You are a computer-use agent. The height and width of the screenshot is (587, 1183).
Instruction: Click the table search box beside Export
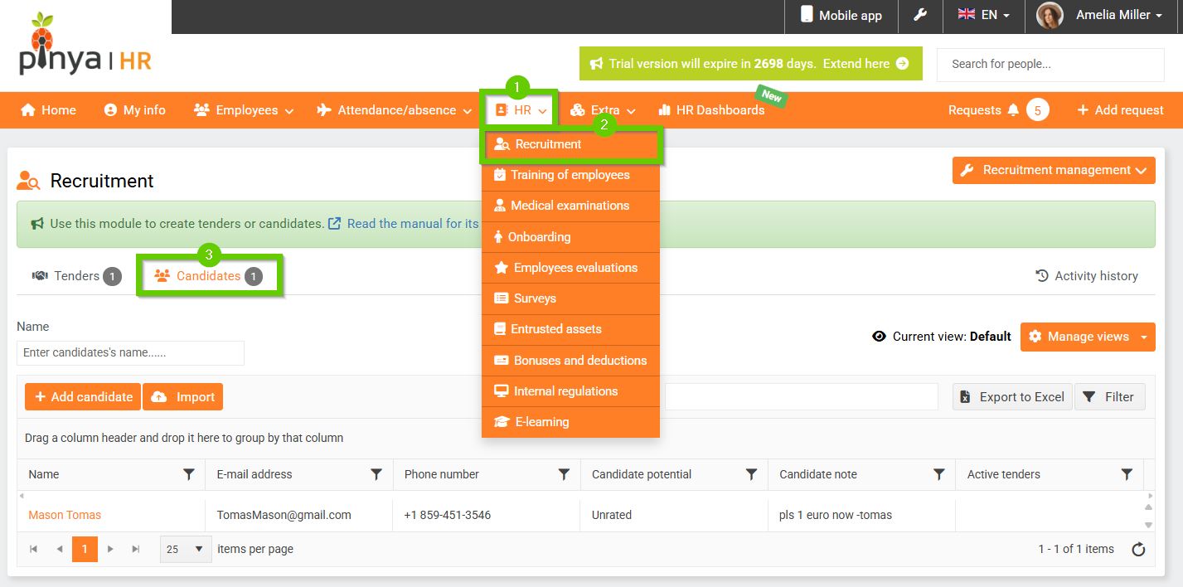tap(801, 396)
